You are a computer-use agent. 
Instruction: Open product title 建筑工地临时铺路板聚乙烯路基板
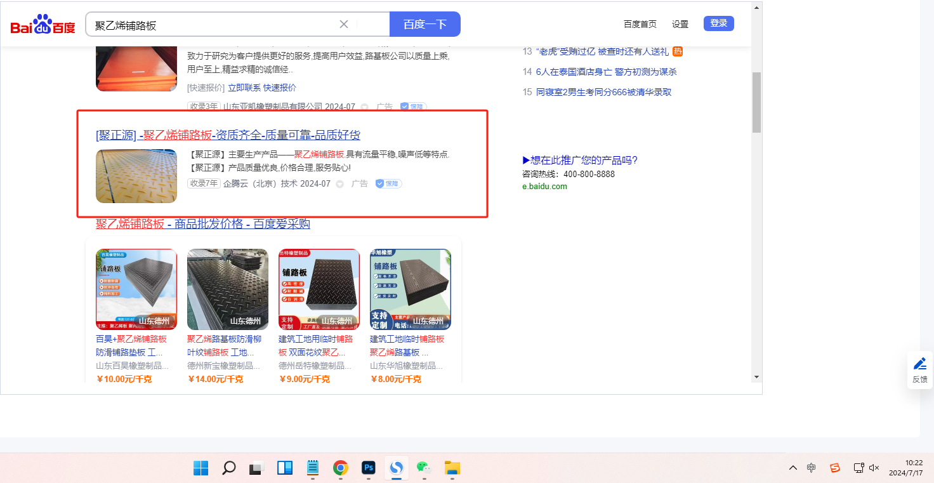407,346
